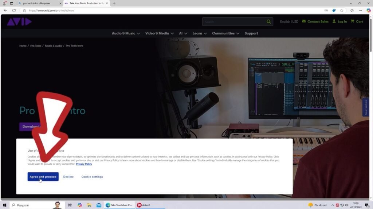Open the Windows Start menu
Screen dimensions: 373x209
tap(4, 205)
